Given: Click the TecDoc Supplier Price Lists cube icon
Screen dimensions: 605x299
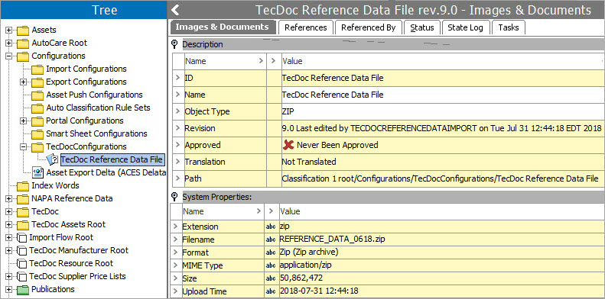Looking at the screenshot, I should pyautogui.click(x=21, y=276).
